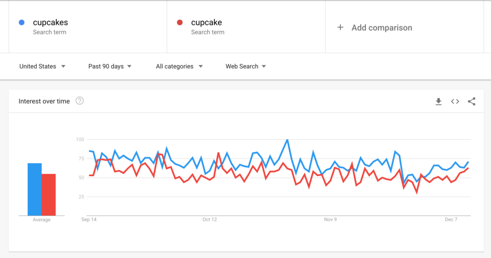Viewport: 491px width, 258px height.
Task: Open the Past 90 days time range dropdown
Action: [110, 67]
